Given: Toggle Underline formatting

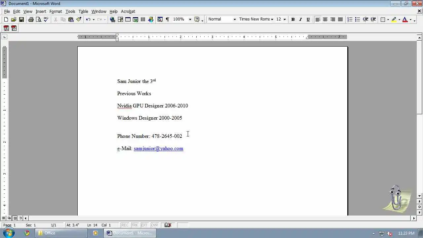Looking at the screenshot, I should (x=308, y=20).
